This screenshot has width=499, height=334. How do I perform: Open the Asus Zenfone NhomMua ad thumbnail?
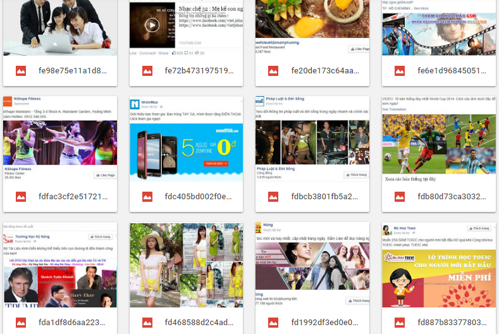pos(186,139)
